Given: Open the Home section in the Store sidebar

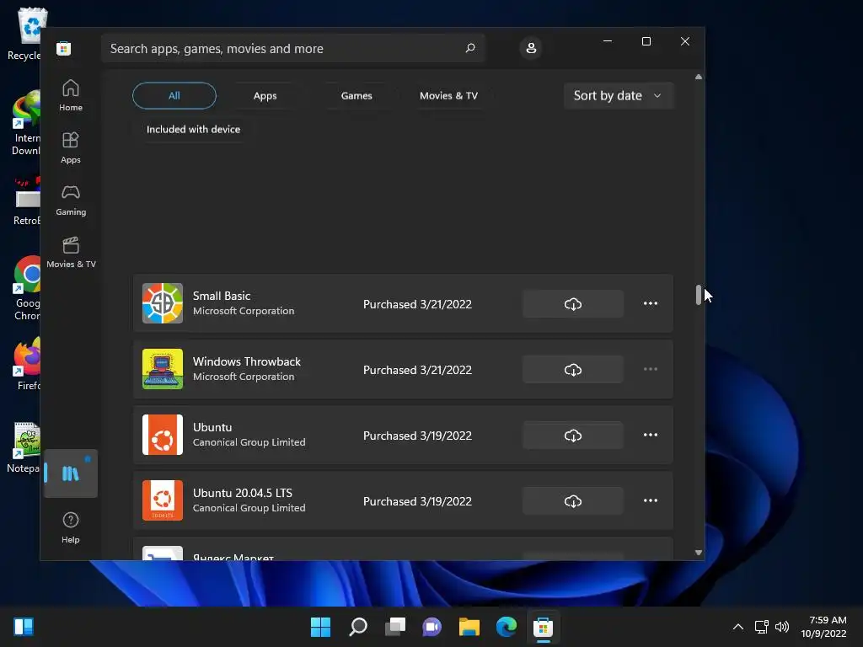Looking at the screenshot, I should [x=71, y=95].
